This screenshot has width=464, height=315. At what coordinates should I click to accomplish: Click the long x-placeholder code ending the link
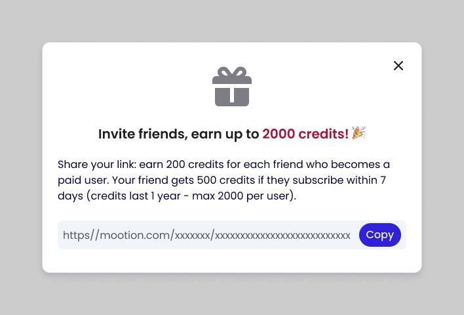(x=282, y=235)
